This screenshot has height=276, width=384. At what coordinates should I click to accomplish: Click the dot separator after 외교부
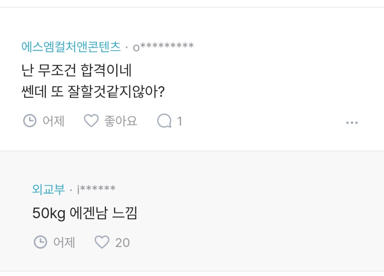pyautogui.click(x=71, y=190)
